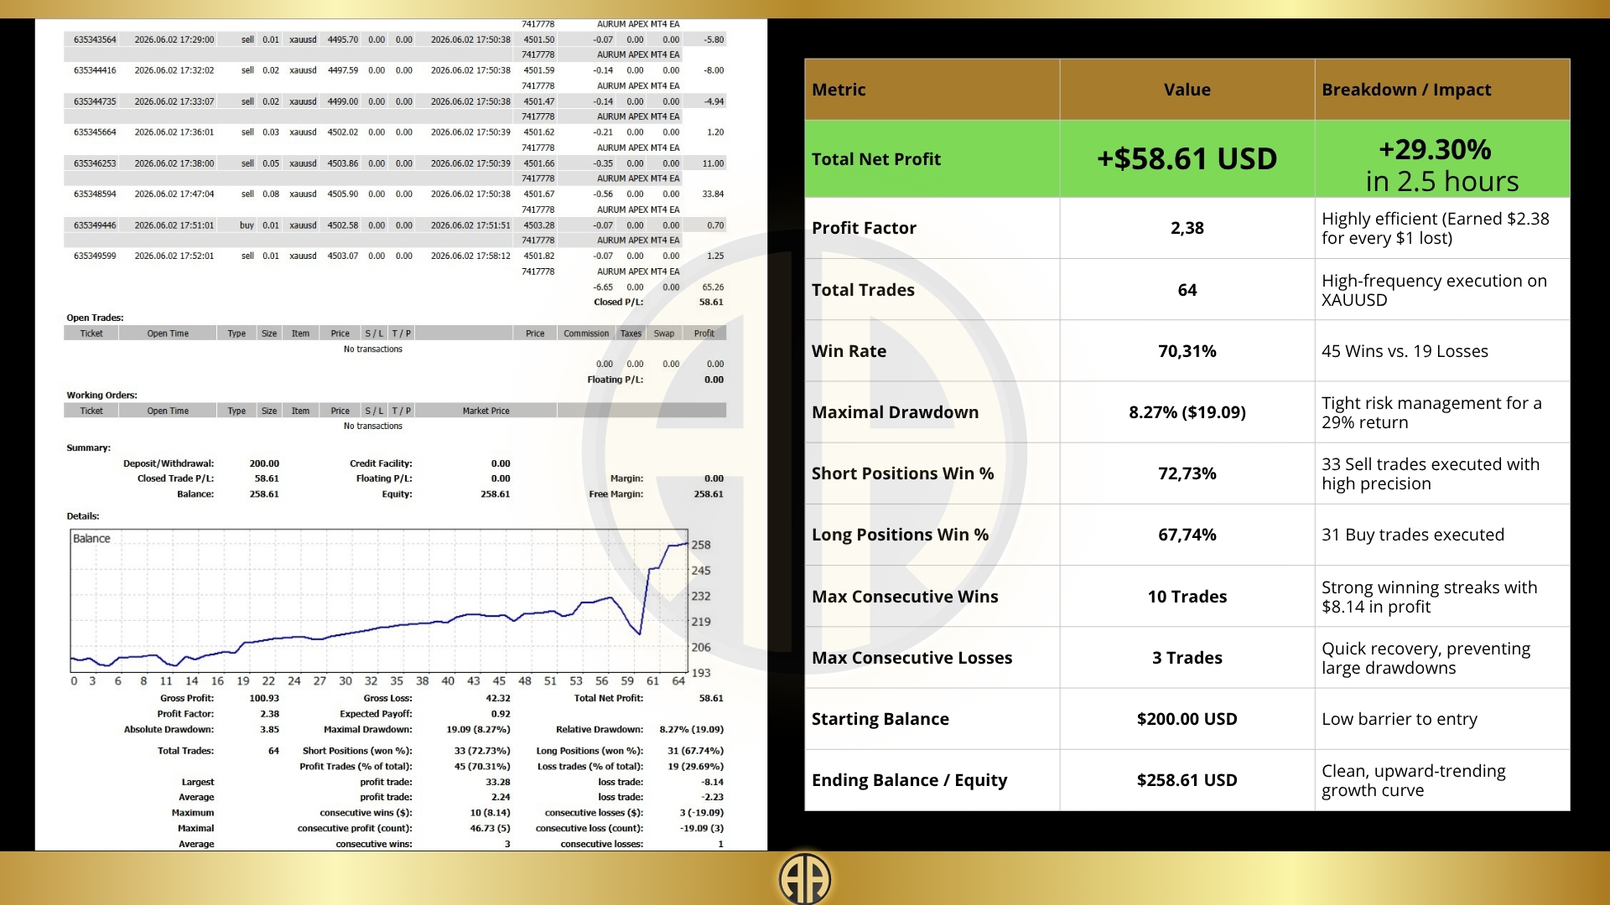Click the "Short Positions Win %" label
Viewport: 1610px width, 905px height.
(902, 473)
